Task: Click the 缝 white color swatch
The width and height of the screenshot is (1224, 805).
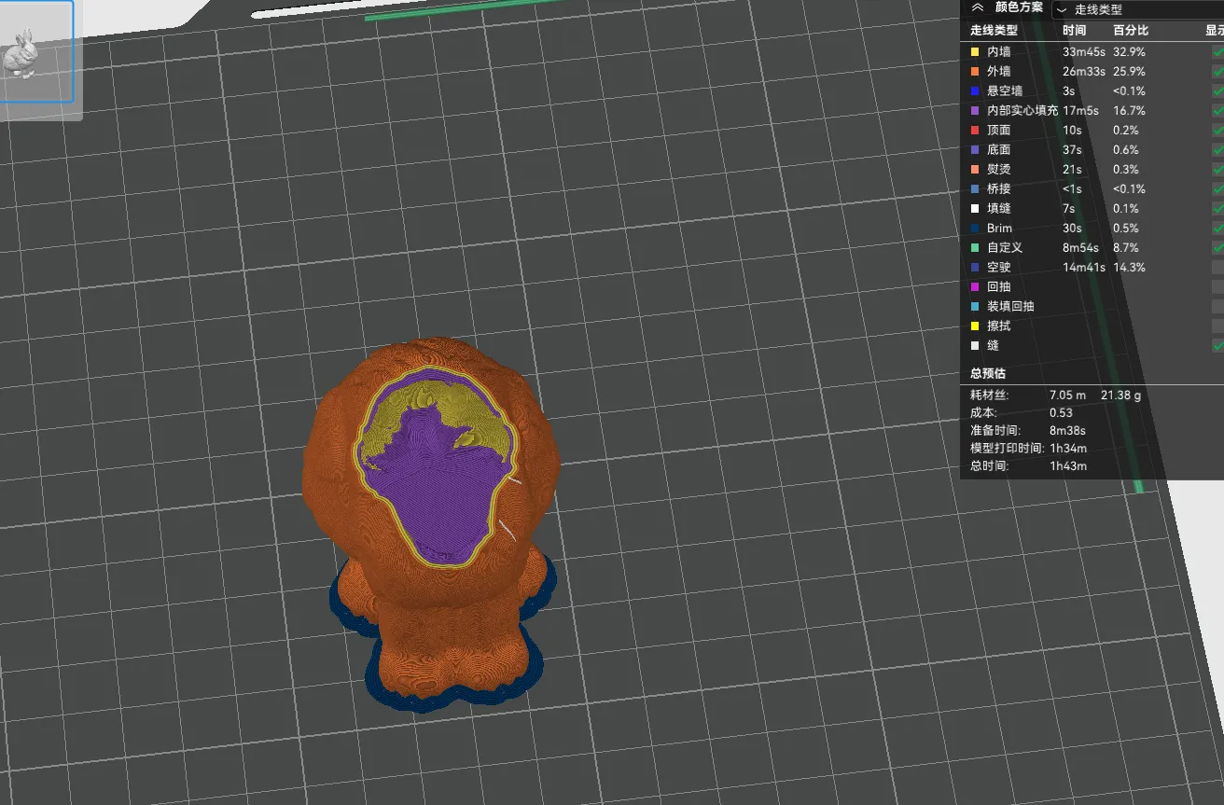Action: (976, 346)
